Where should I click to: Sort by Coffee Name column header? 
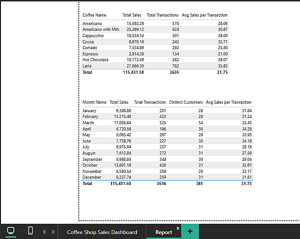click(x=94, y=15)
